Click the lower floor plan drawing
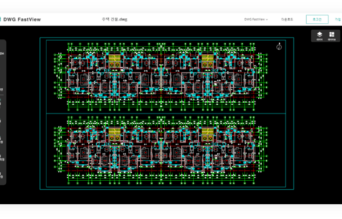 (161, 151)
